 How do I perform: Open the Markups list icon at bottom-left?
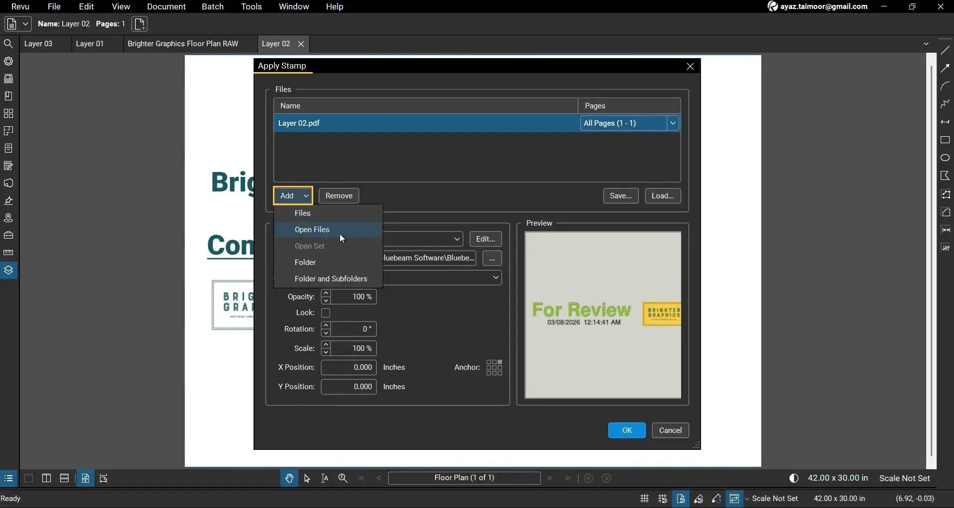coord(8,479)
